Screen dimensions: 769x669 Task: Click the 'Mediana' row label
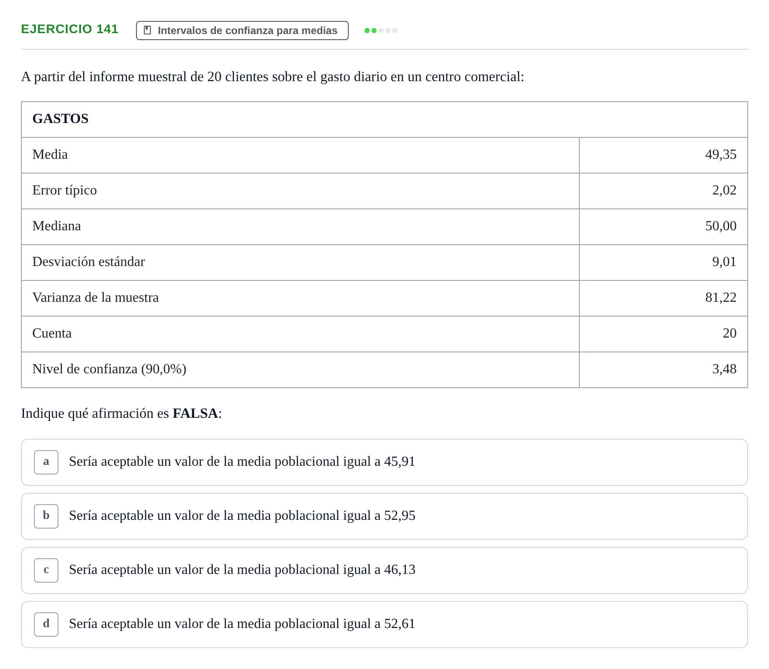[x=57, y=226]
